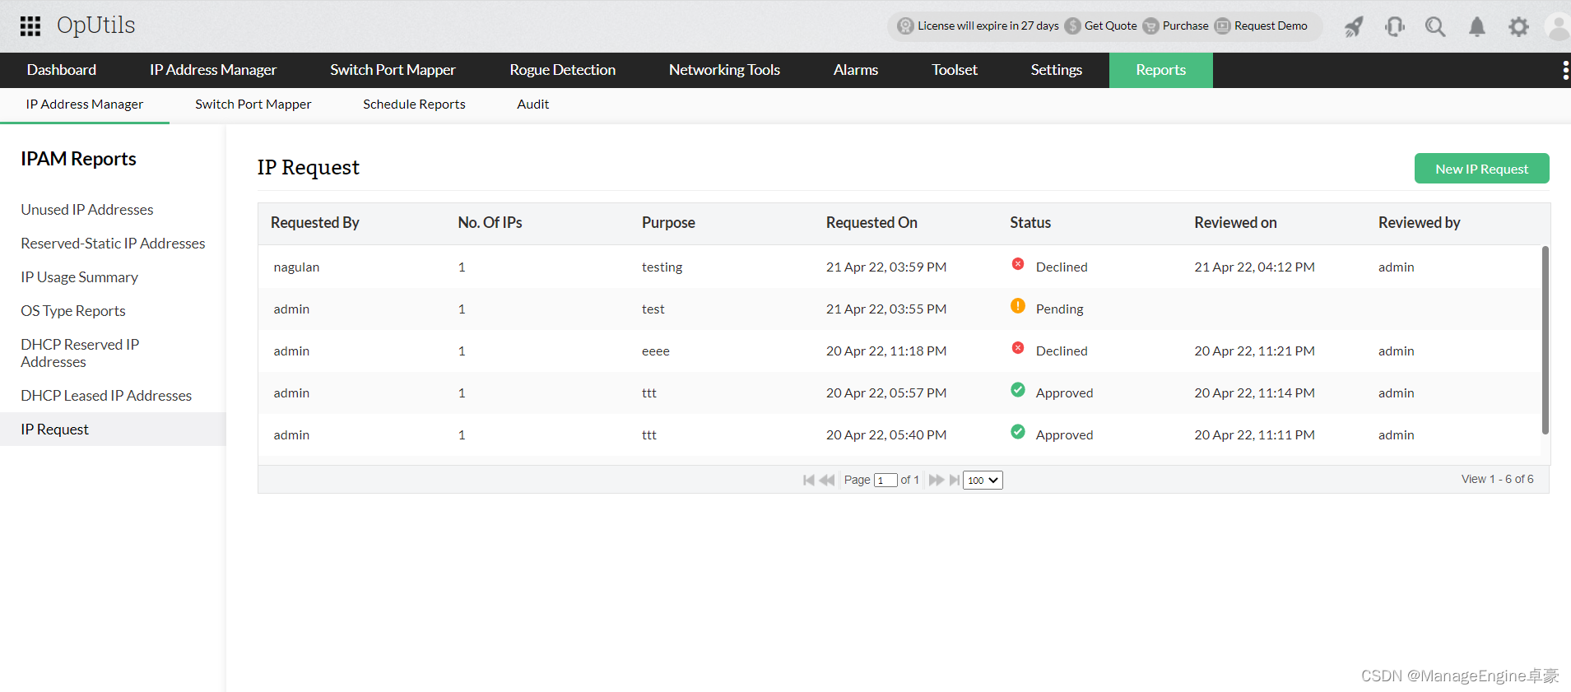Click the Purchase link
1571x692 pixels.
point(1186,26)
